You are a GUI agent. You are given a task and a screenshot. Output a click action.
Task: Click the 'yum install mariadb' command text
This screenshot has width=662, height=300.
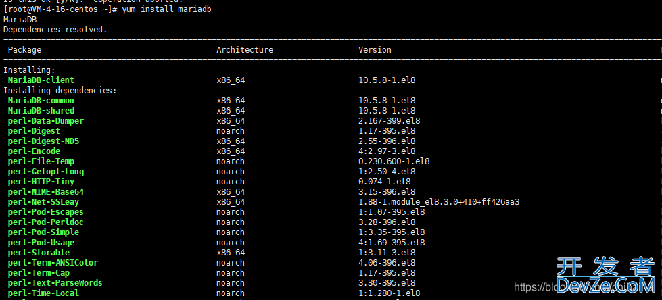point(166,9)
